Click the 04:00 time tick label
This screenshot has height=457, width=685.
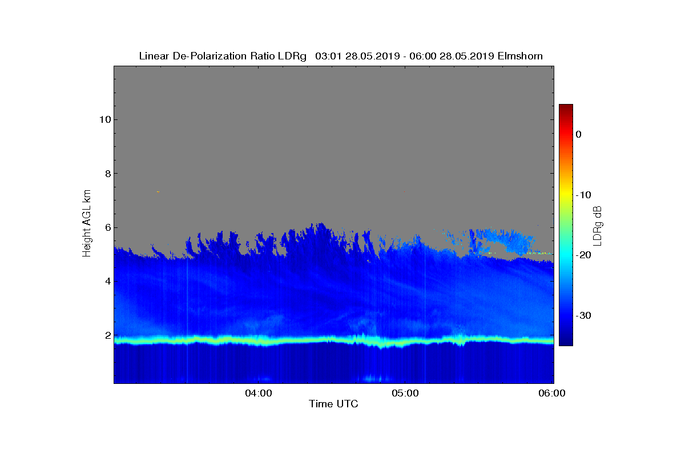[x=258, y=393]
